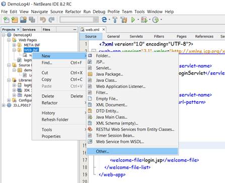225x183 pixels.
Task: Choose Timer Session Bean... menu entry
Action: click(x=132, y=135)
